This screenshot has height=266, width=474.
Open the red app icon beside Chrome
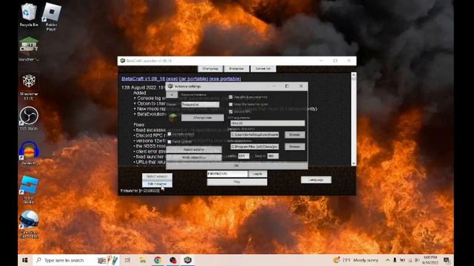173,260
